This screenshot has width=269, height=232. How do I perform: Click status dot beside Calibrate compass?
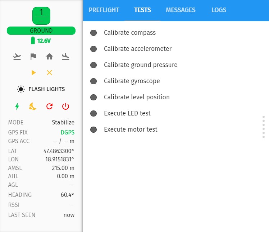tap(94, 33)
